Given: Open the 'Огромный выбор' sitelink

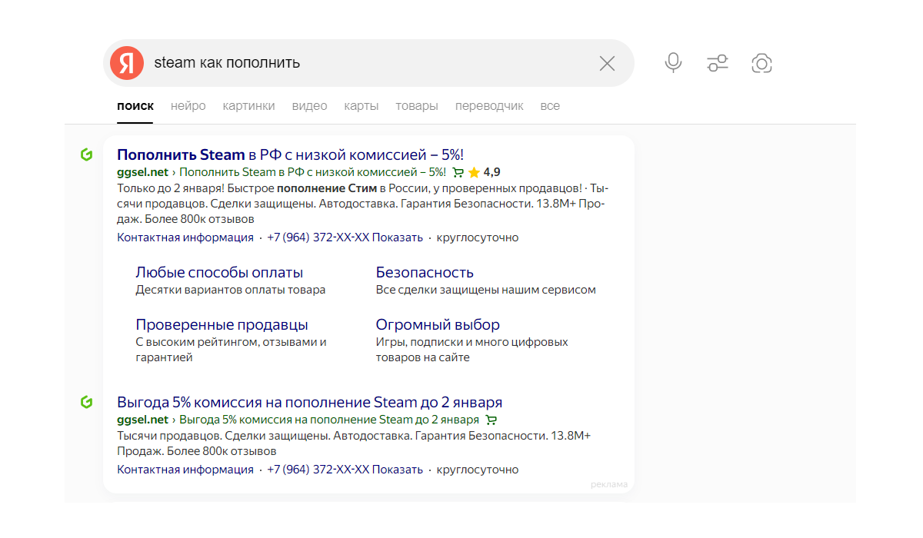Looking at the screenshot, I should click(438, 324).
